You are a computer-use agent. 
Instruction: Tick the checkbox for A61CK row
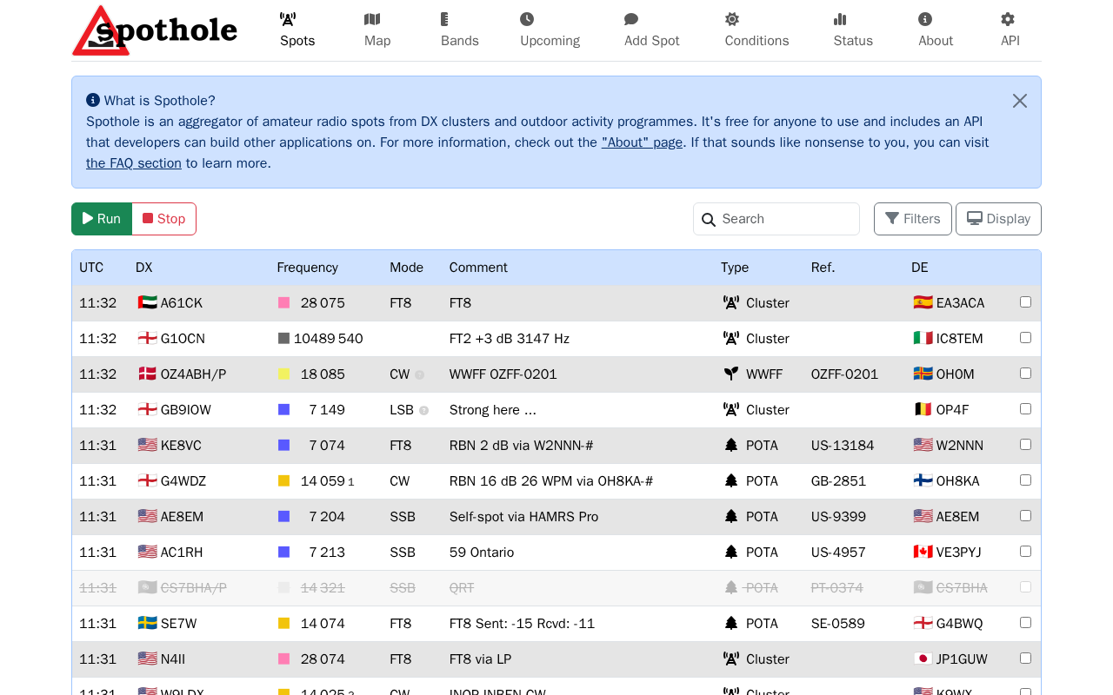[x=1025, y=302]
